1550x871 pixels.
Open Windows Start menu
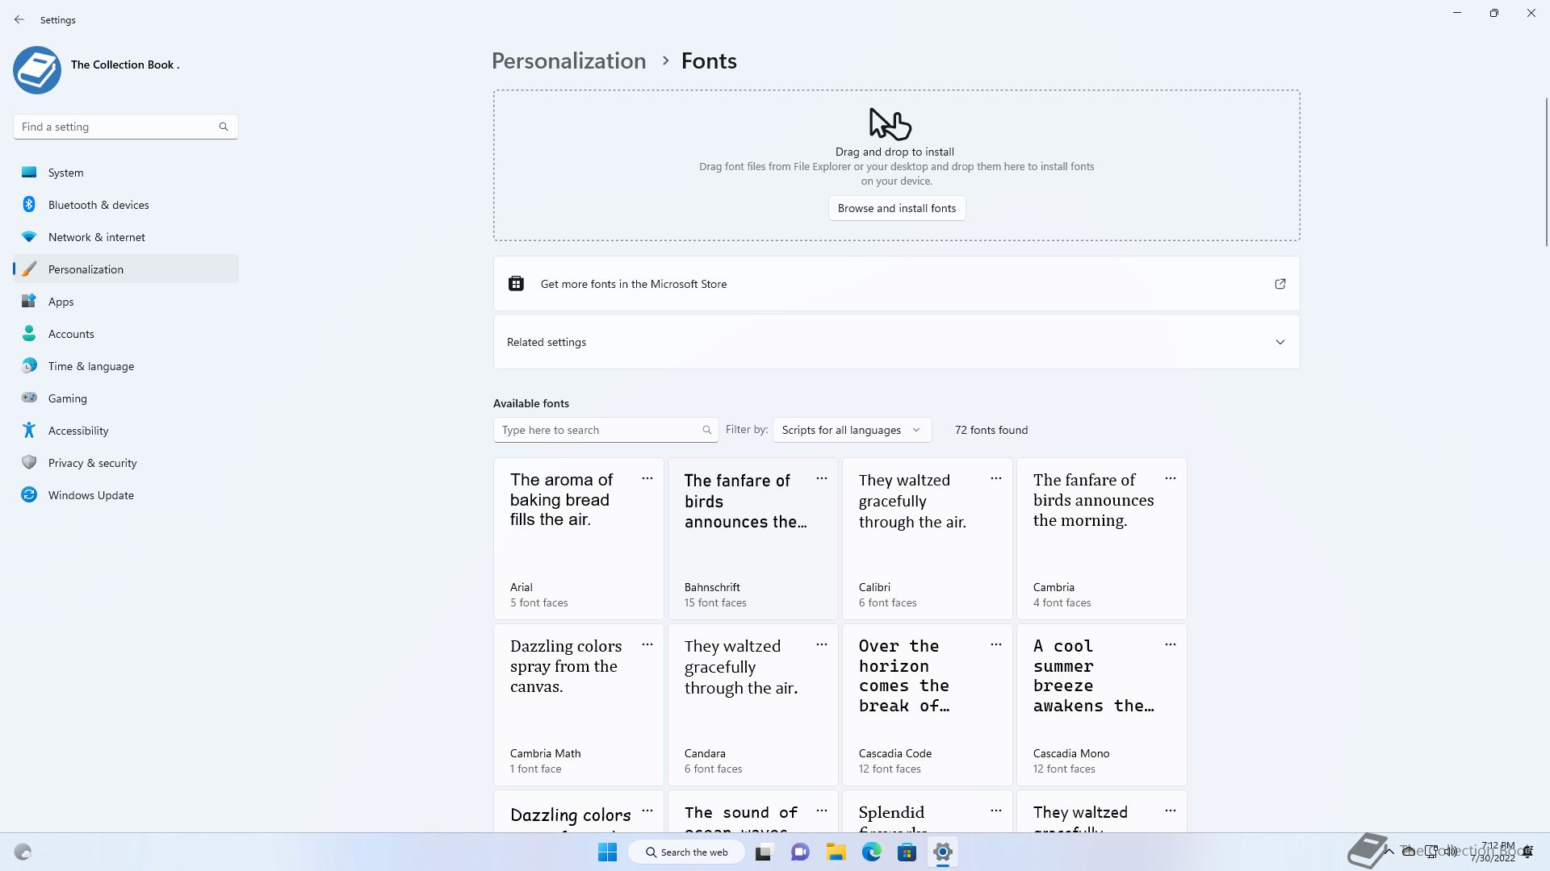[x=608, y=852]
